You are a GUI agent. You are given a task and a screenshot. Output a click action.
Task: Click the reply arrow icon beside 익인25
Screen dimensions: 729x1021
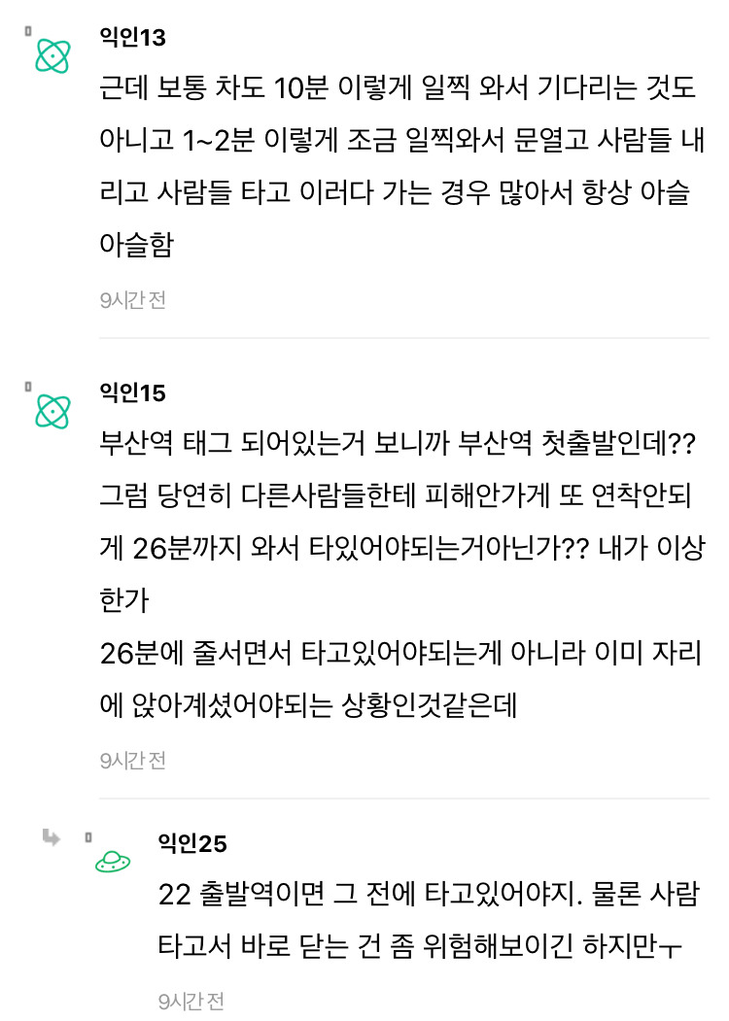click(x=52, y=837)
